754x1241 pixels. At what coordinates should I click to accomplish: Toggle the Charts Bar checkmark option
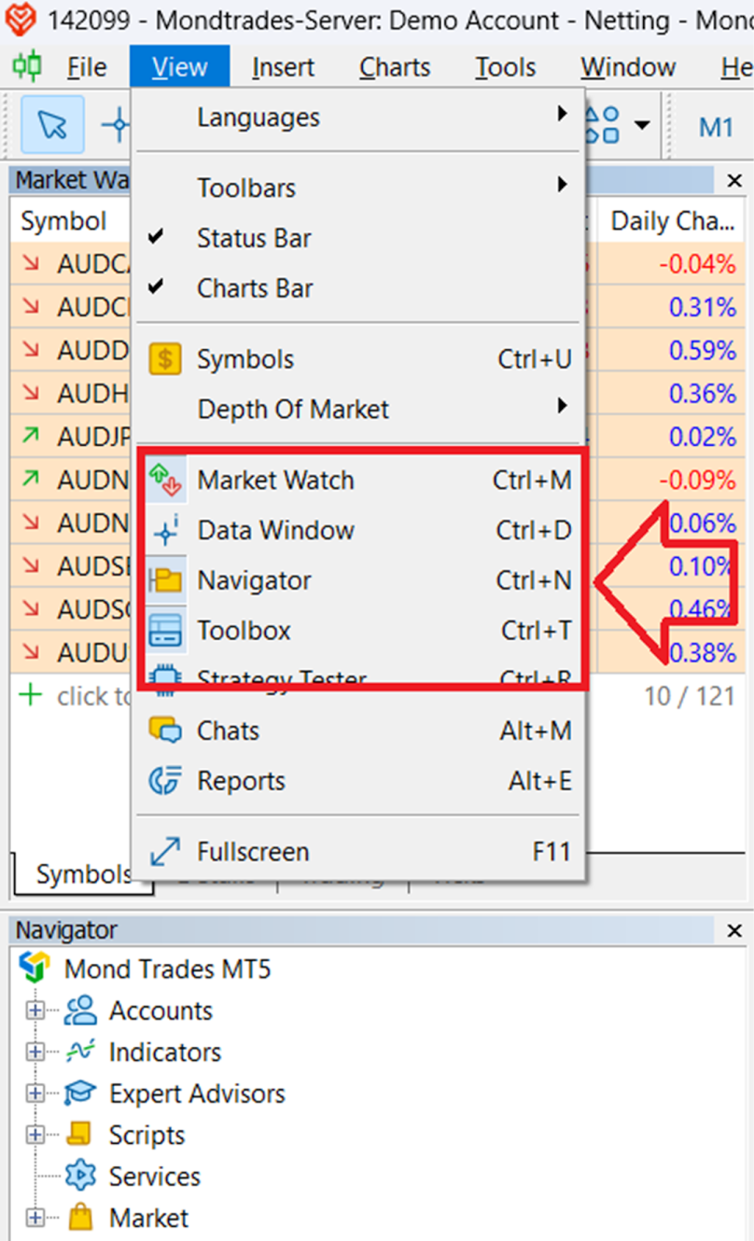pos(254,289)
